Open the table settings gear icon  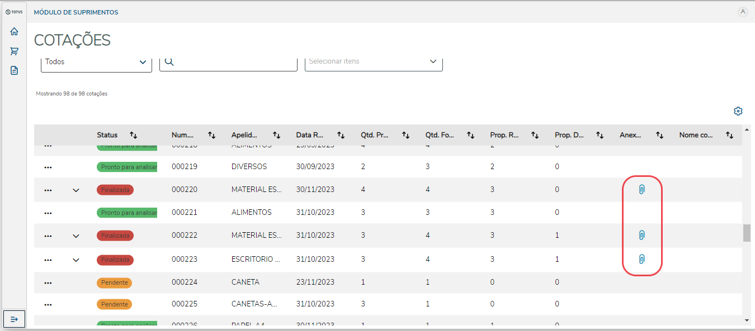point(738,111)
